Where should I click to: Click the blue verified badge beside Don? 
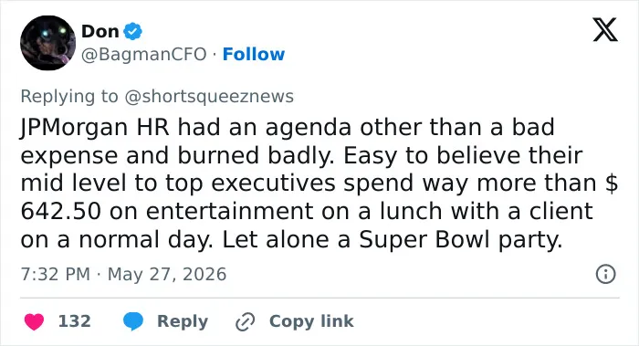(132, 31)
